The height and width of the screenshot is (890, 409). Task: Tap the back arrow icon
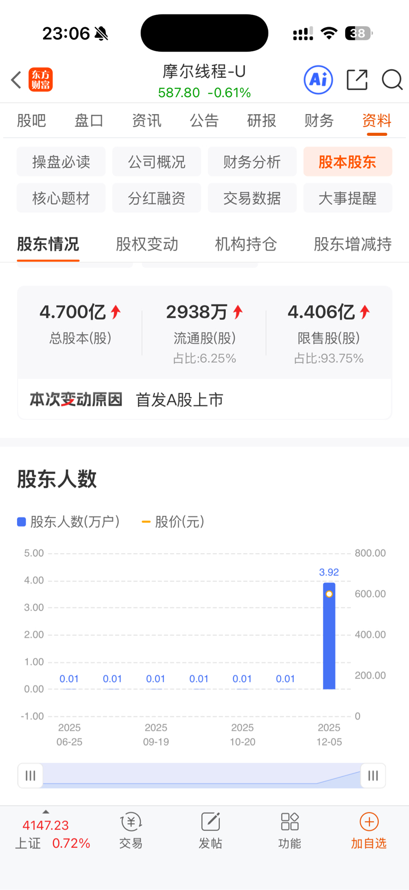pos(16,80)
